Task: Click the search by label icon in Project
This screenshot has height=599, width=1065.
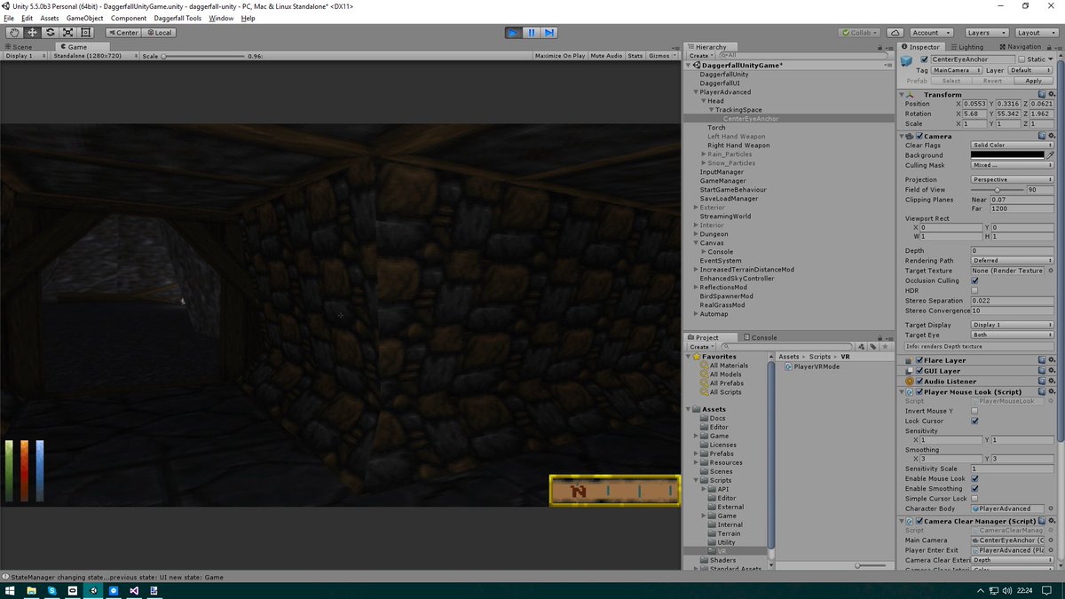Action: click(874, 347)
